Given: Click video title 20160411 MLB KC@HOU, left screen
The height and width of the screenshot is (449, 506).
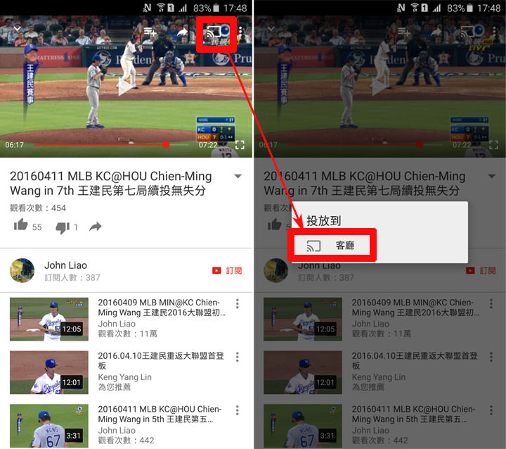Looking at the screenshot, I should (111, 183).
